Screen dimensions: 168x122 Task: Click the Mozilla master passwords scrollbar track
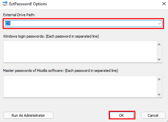click(x=159, y=87)
